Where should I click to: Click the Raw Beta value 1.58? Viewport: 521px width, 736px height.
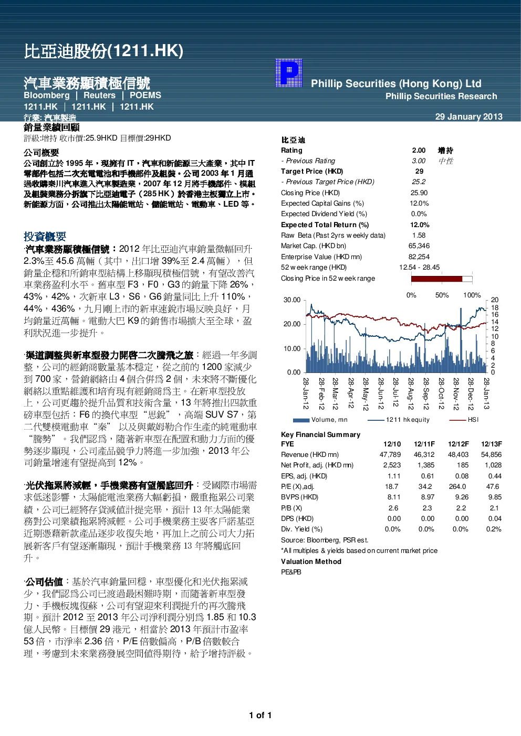pos(419,236)
